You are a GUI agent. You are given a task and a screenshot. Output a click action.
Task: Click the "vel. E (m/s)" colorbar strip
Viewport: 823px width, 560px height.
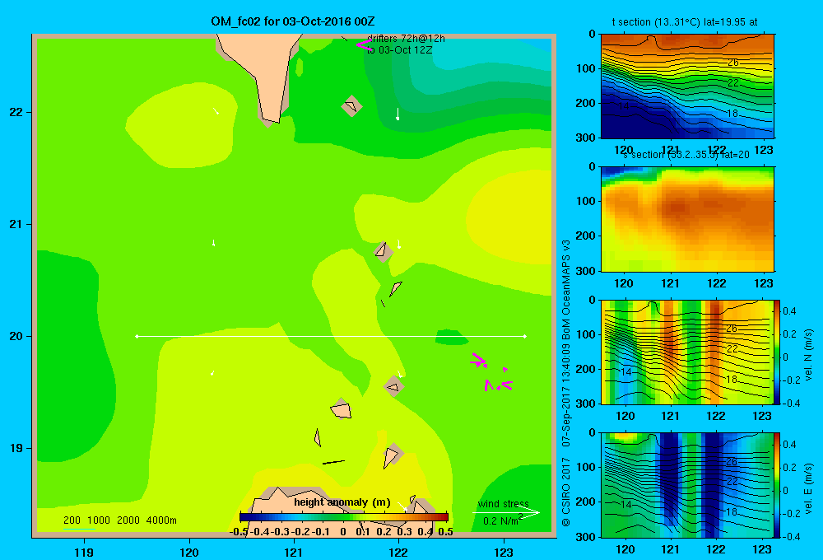(x=778, y=485)
